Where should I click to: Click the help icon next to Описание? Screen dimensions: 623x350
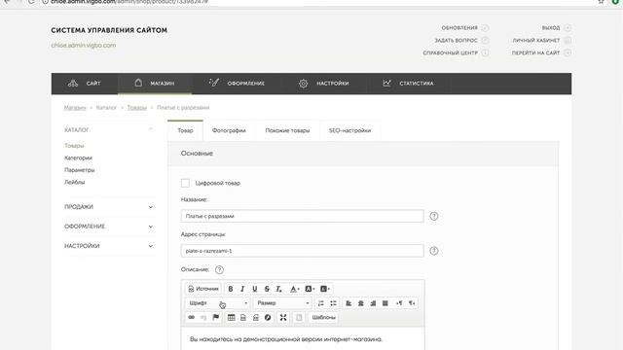click(x=219, y=270)
